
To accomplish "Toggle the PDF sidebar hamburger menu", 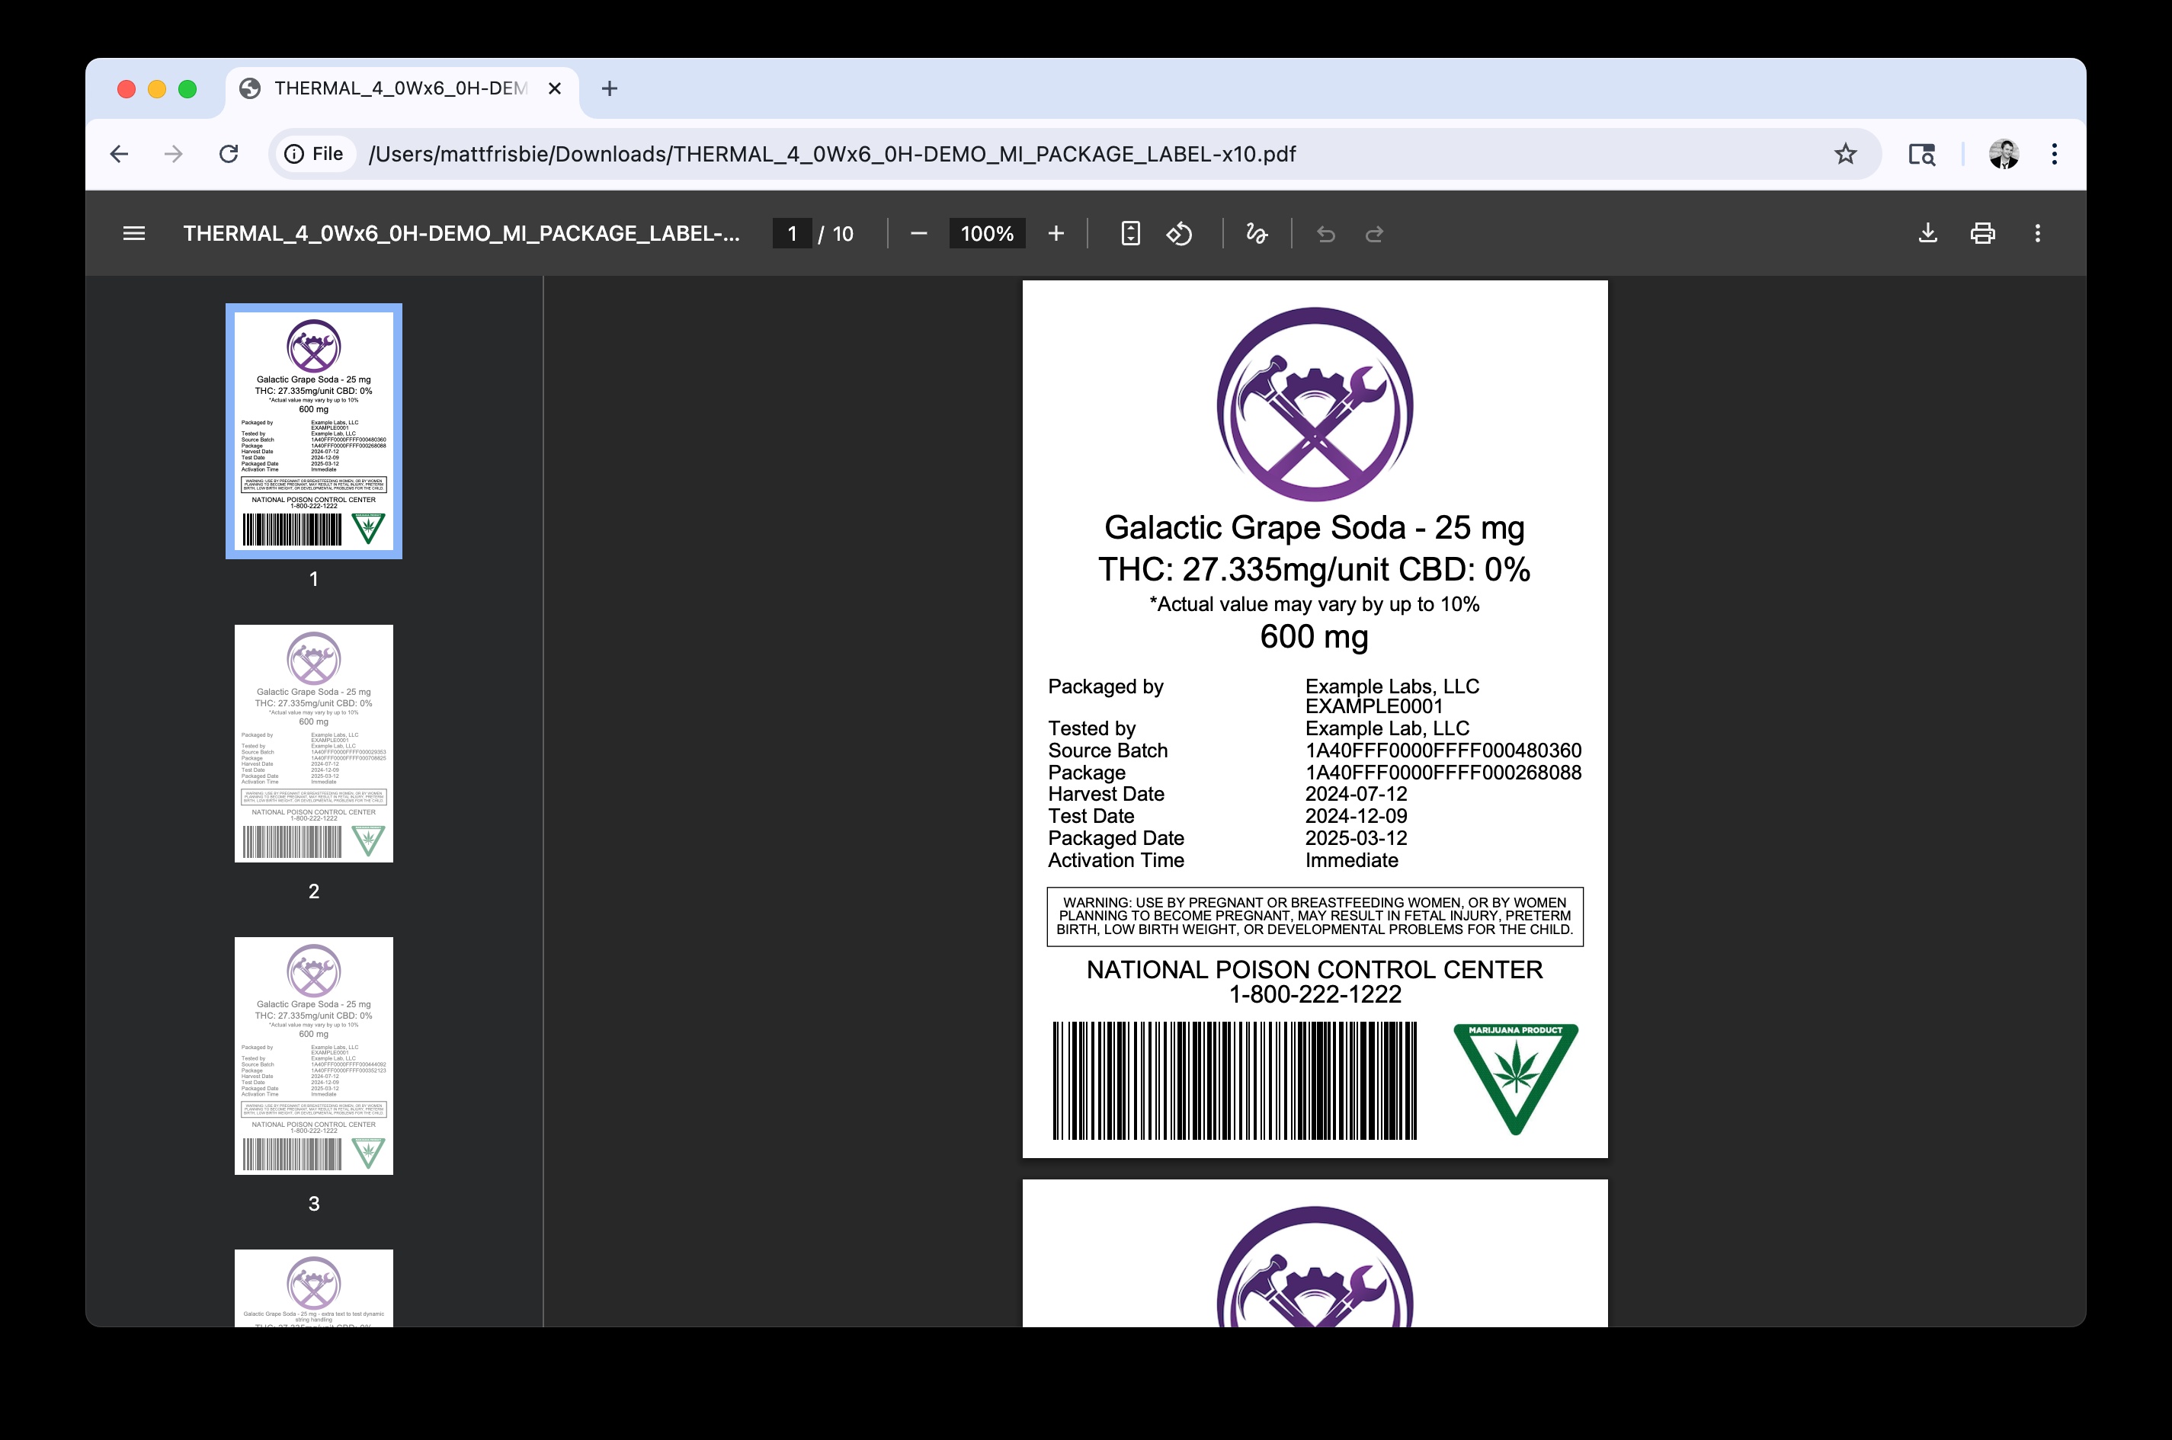I will [x=134, y=233].
